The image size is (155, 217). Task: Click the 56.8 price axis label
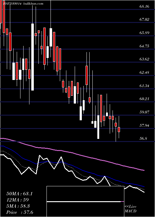[143, 139]
